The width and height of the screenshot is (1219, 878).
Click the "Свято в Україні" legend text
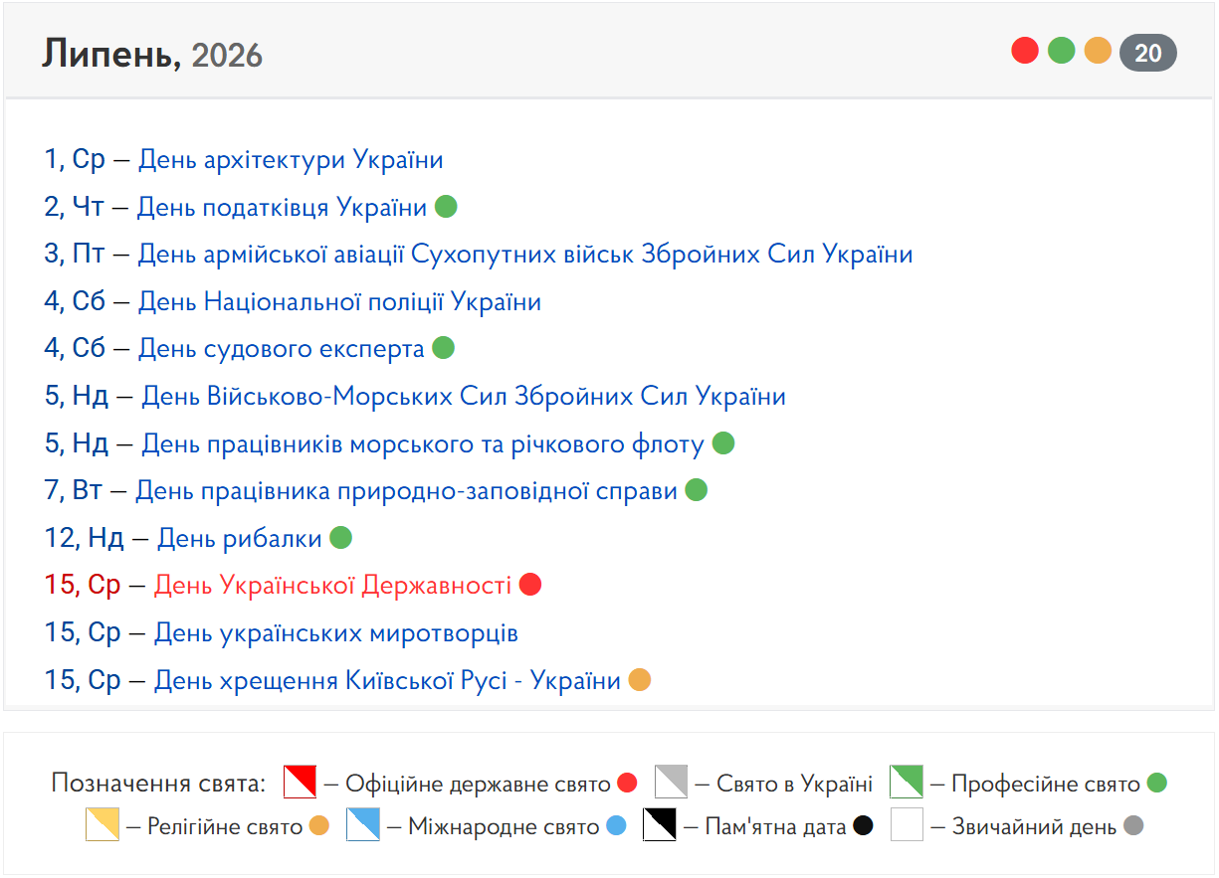[x=794, y=785]
